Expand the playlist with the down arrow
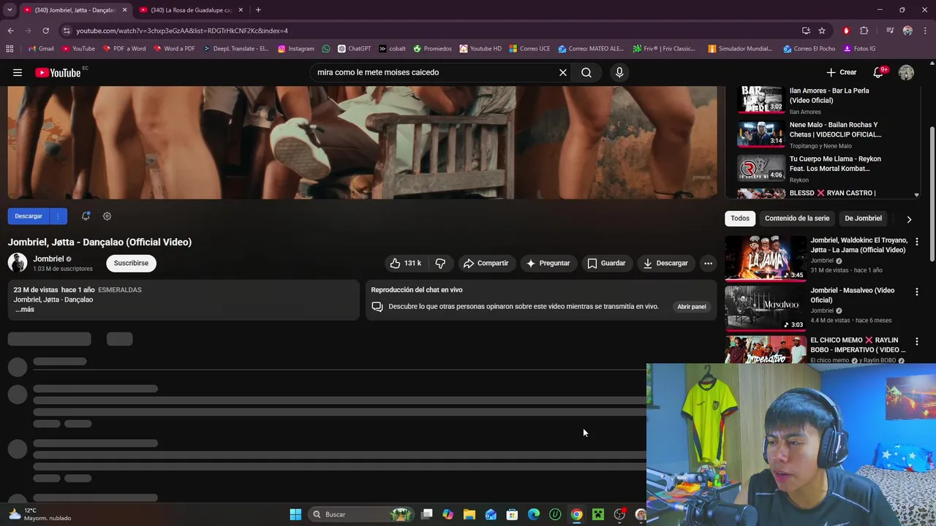Image resolution: width=936 pixels, height=526 pixels. pos(916,195)
